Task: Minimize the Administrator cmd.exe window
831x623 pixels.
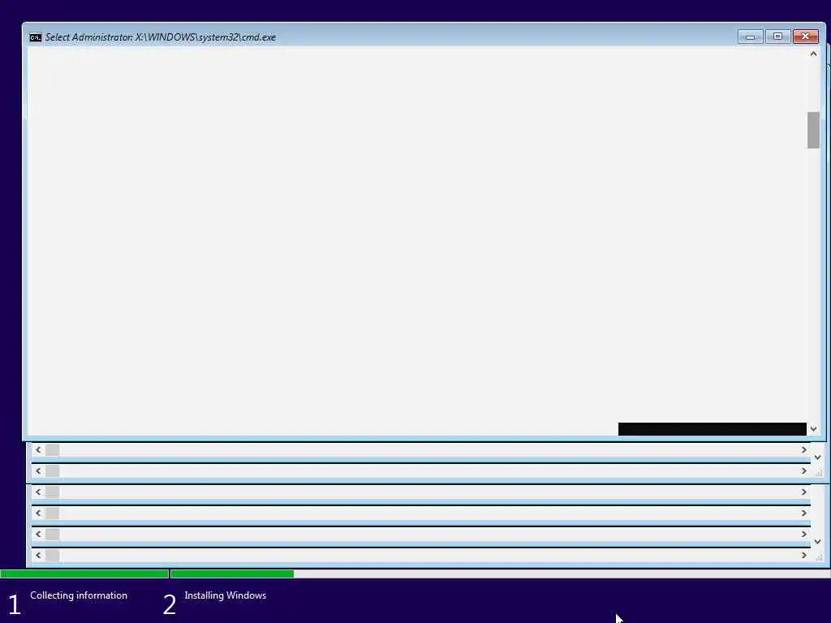Action: coord(750,37)
